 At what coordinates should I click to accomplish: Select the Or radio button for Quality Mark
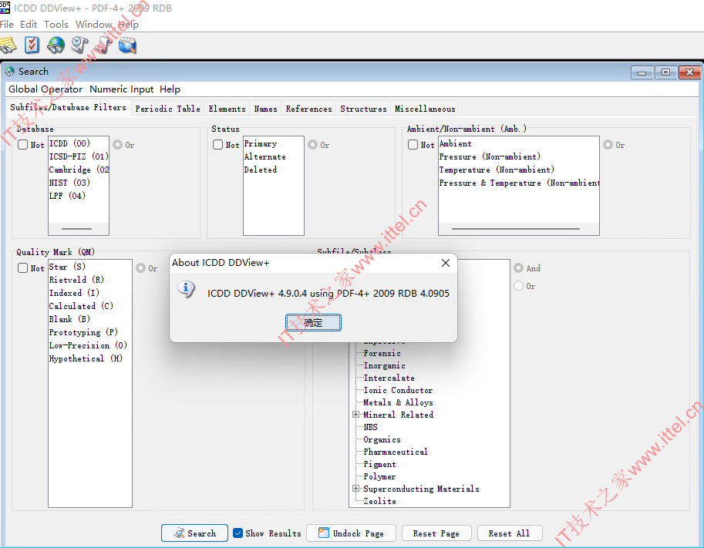coord(140,268)
